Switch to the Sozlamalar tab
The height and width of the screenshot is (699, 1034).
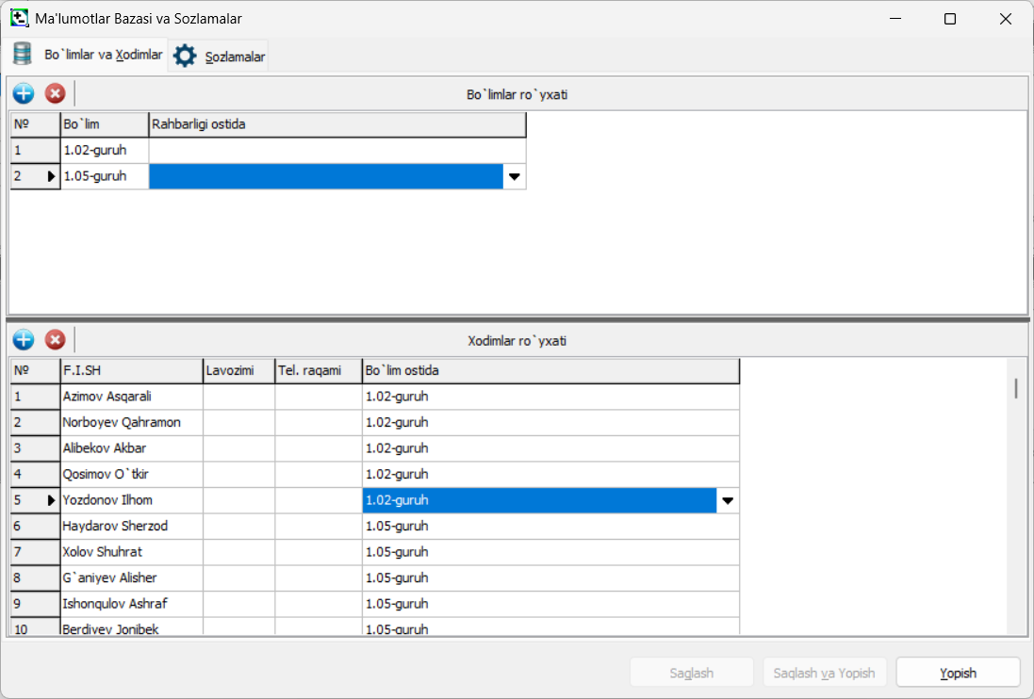click(x=219, y=56)
